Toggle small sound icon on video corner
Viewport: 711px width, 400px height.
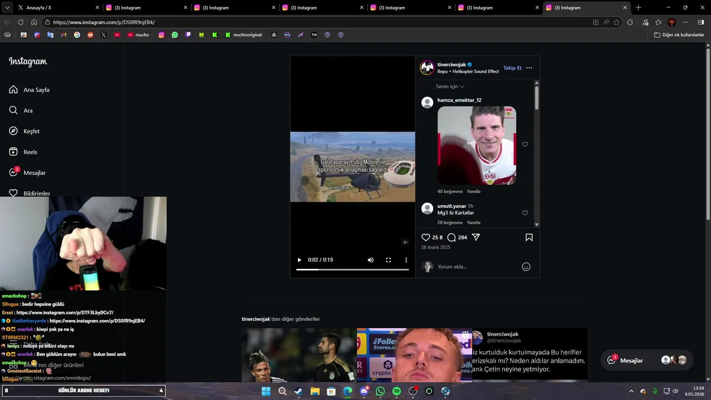[x=405, y=242]
